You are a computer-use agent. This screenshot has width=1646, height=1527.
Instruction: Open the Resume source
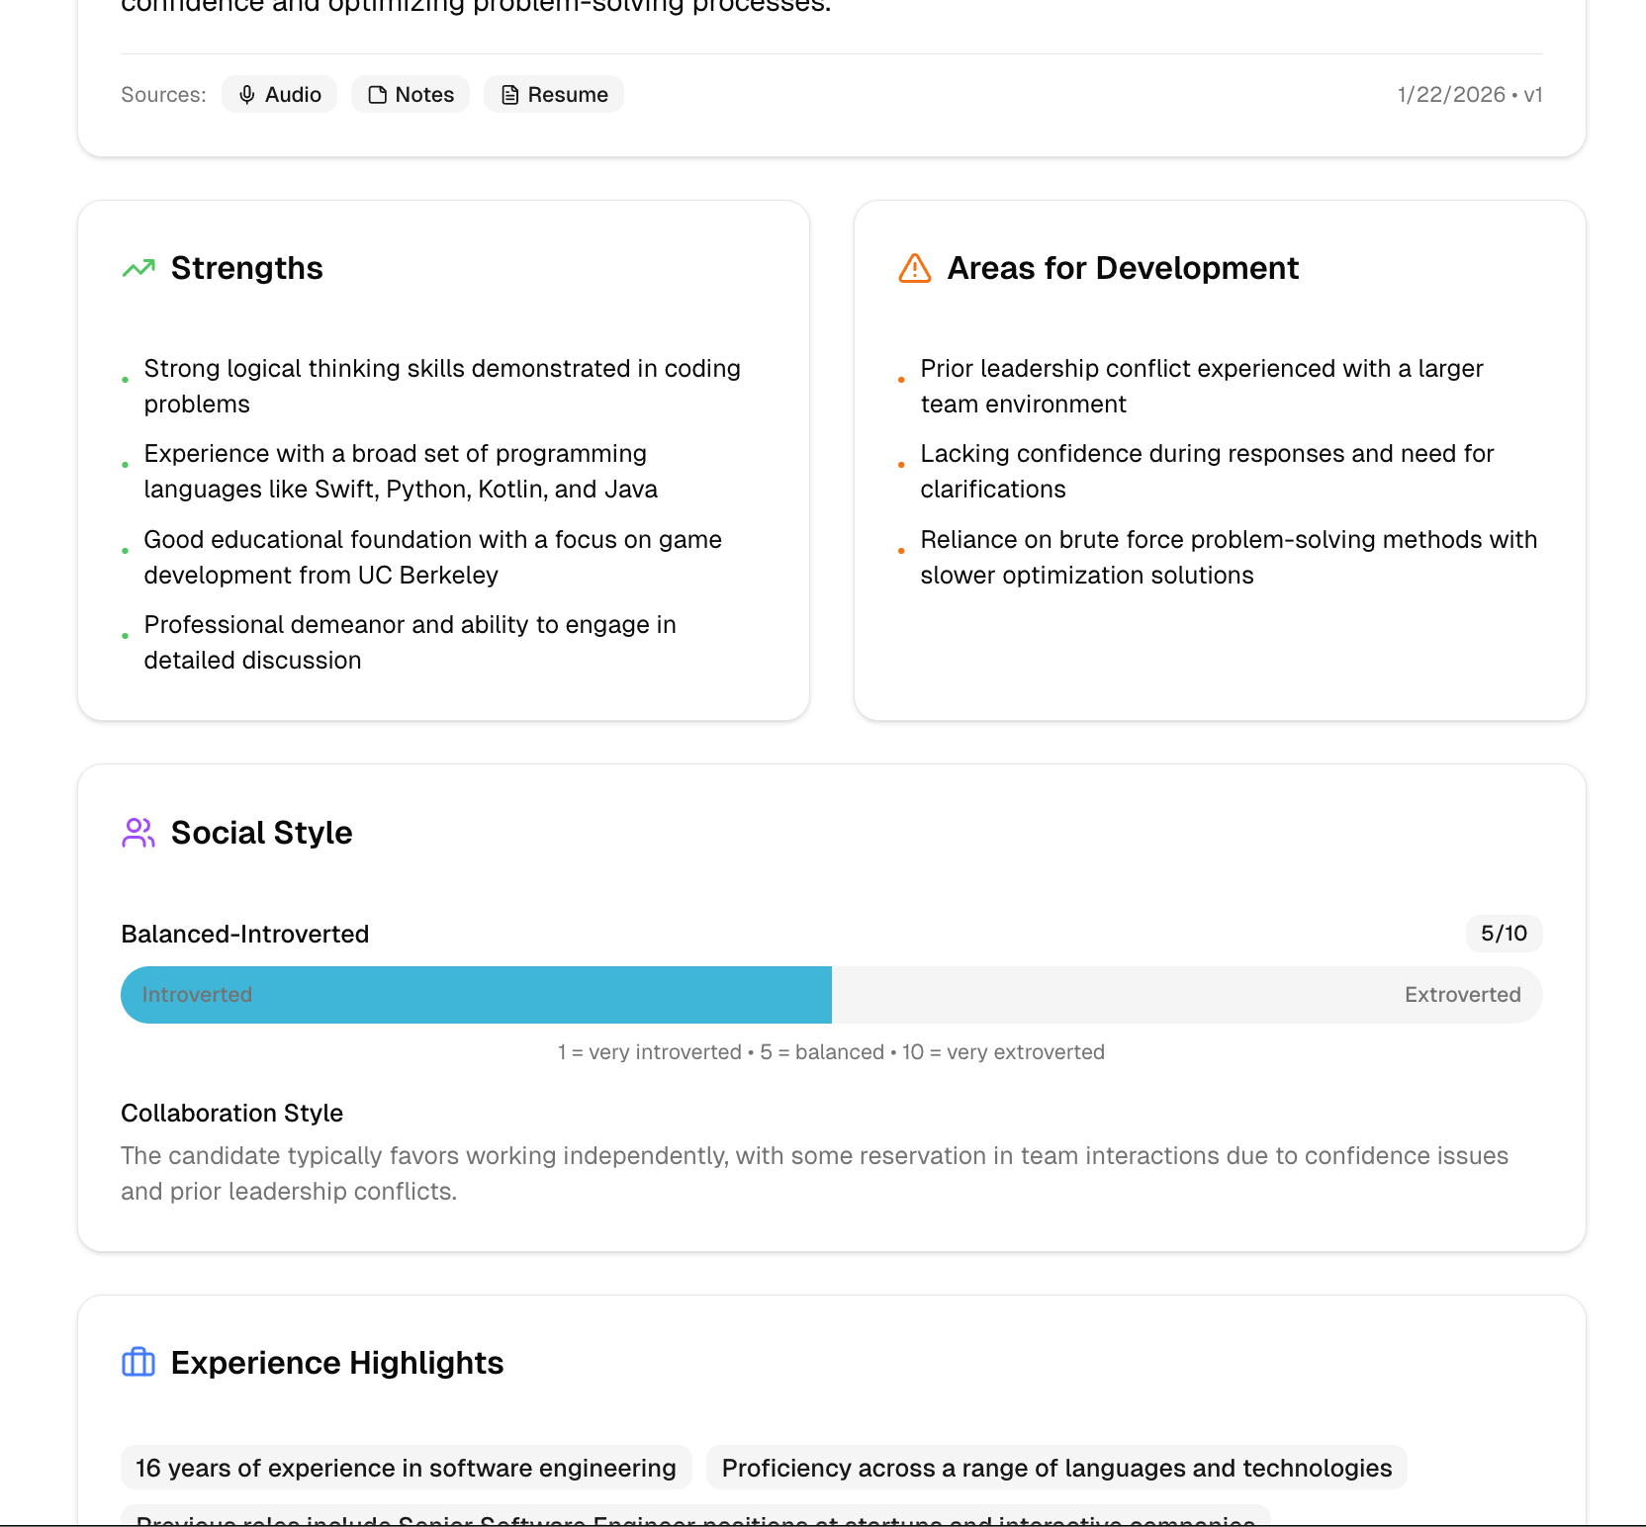pyautogui.click(x=554, y=95)
